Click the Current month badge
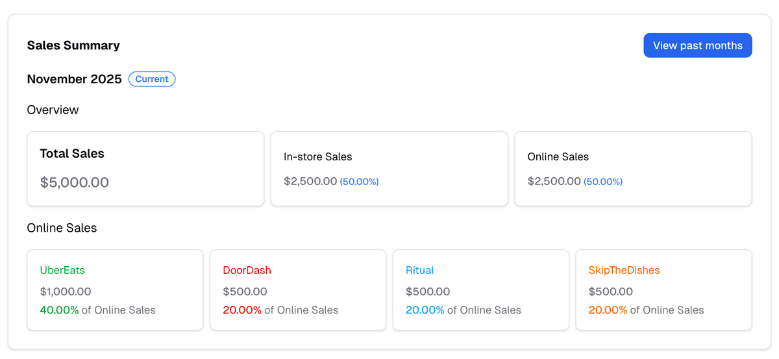Image resolution: width=779 pixels, height=359 pixels. pyautogui.click(x=152, y=79)
